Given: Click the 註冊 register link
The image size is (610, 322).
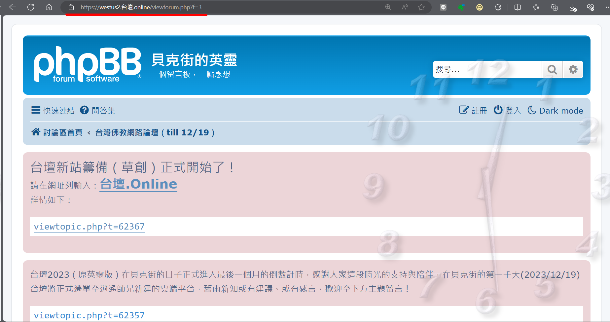Looking at the screenshot, I should click(x=473, y=110).
